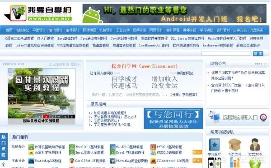Open the 网页设计 nav menu item
The height and width of the screenshot is (168, 271).
(x=156, y=30)
